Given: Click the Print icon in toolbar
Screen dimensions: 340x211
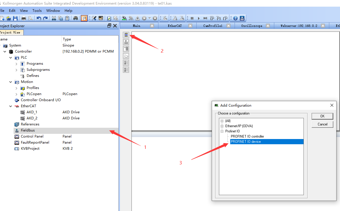Looking at the screenshot, I should tap(24, 18).
